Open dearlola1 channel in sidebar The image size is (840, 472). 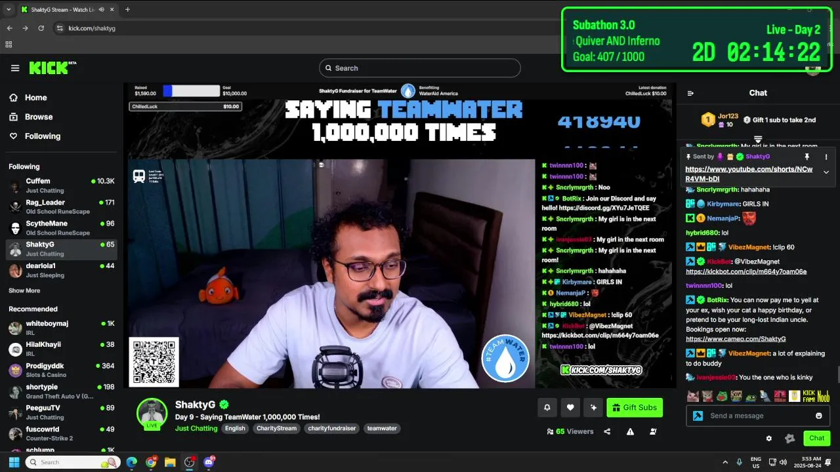[62, 270]
